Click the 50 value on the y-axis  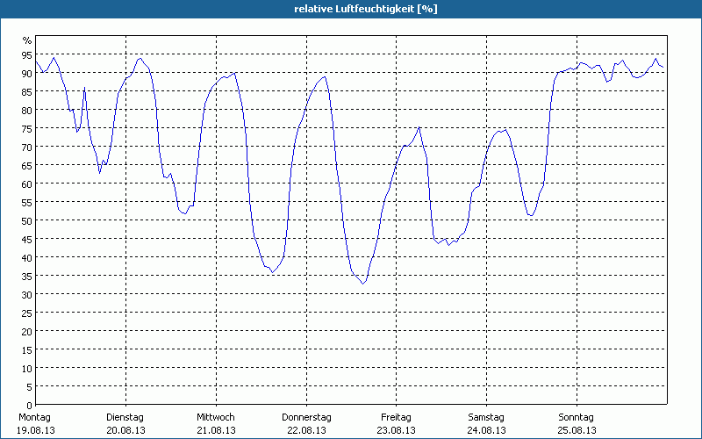(x=27, y=221)
